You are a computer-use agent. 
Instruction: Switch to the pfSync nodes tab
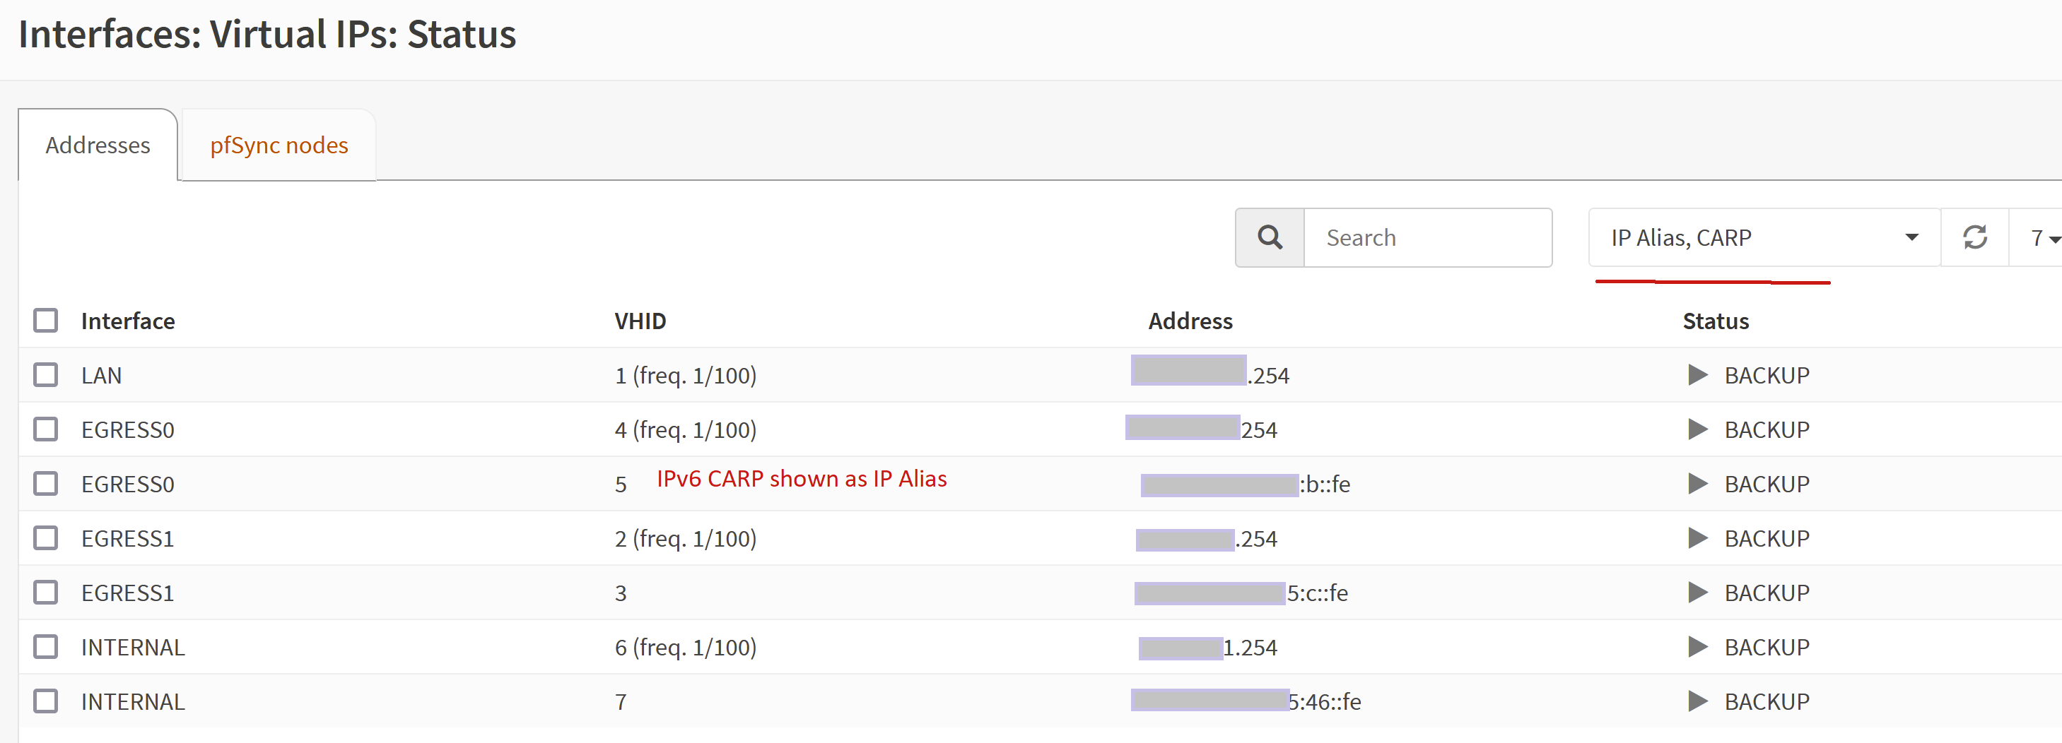(x=278, y=145)
